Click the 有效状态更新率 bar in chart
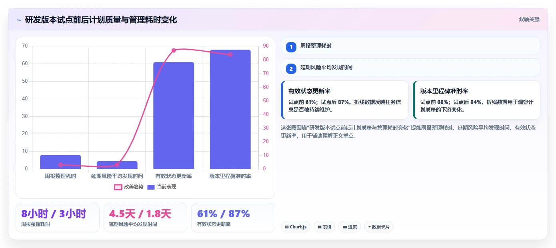The image size is (556, 248). [174, 116]
